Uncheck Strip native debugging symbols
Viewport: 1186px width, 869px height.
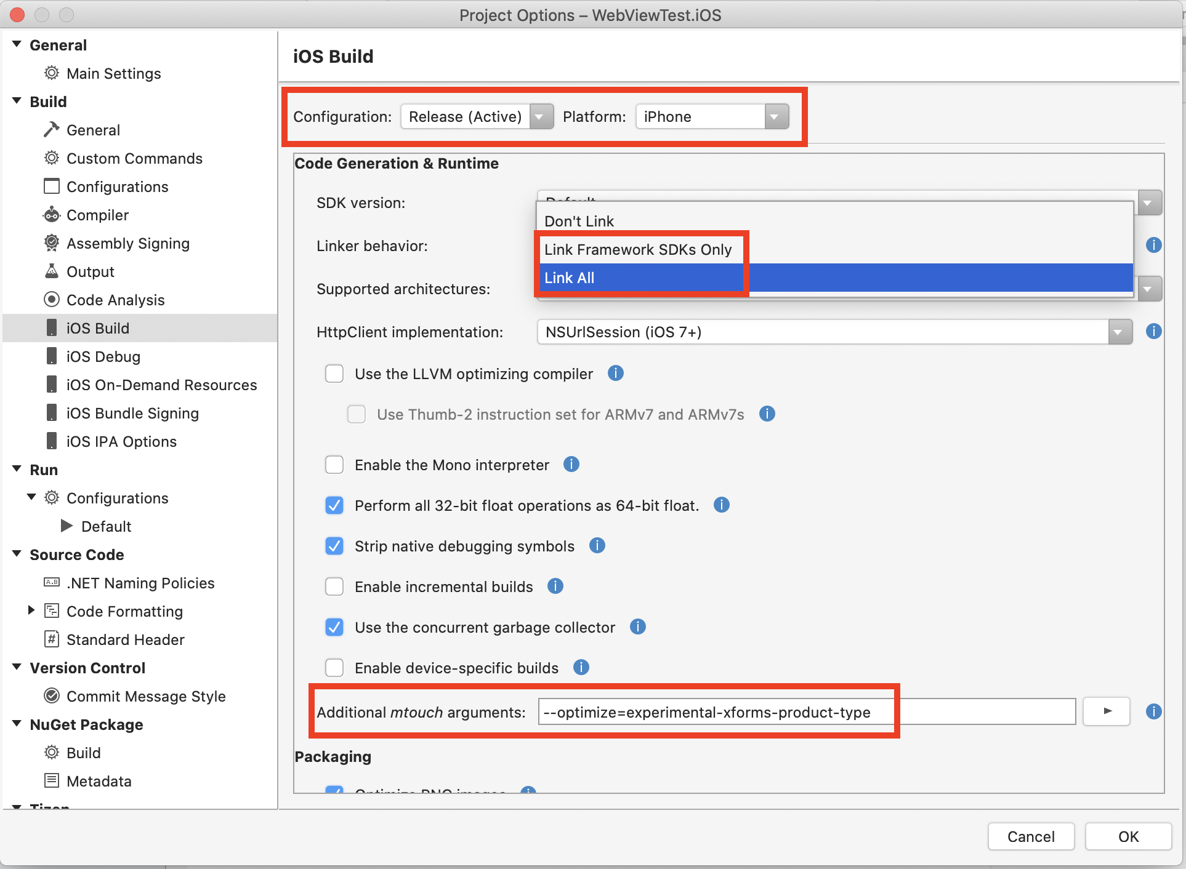pos(334,546)
